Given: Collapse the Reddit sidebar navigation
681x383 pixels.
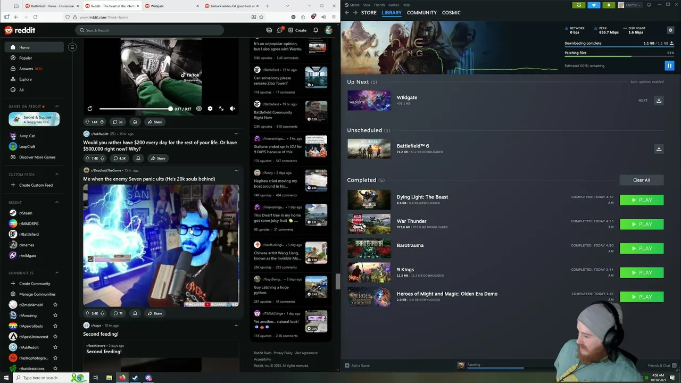Looking at the screenshot, I should (72, 47).
